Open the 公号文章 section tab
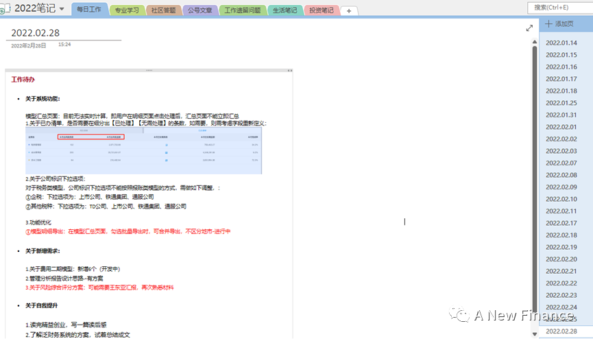This screenshot has height=339, width=593. click(x=200, y=10)
